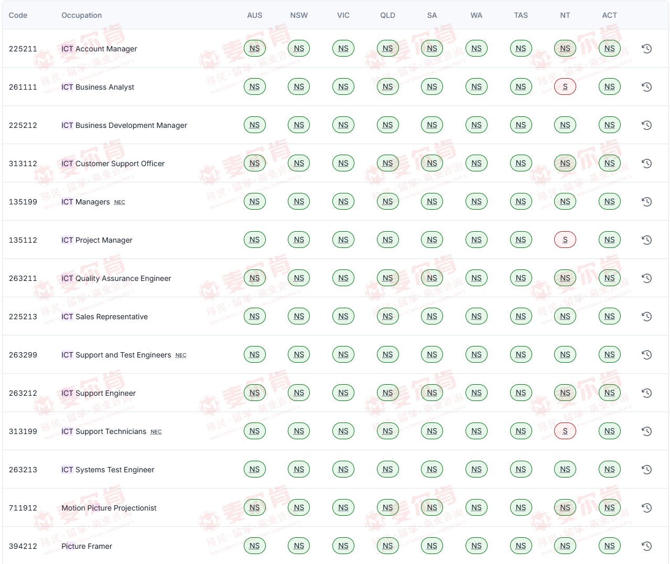
Task: Click red S badge for ICT Business Analyst
Action: tap(565, 87)
